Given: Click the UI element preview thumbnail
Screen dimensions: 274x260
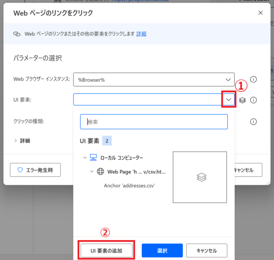Looking at the screenshot, I should point(200,177).
